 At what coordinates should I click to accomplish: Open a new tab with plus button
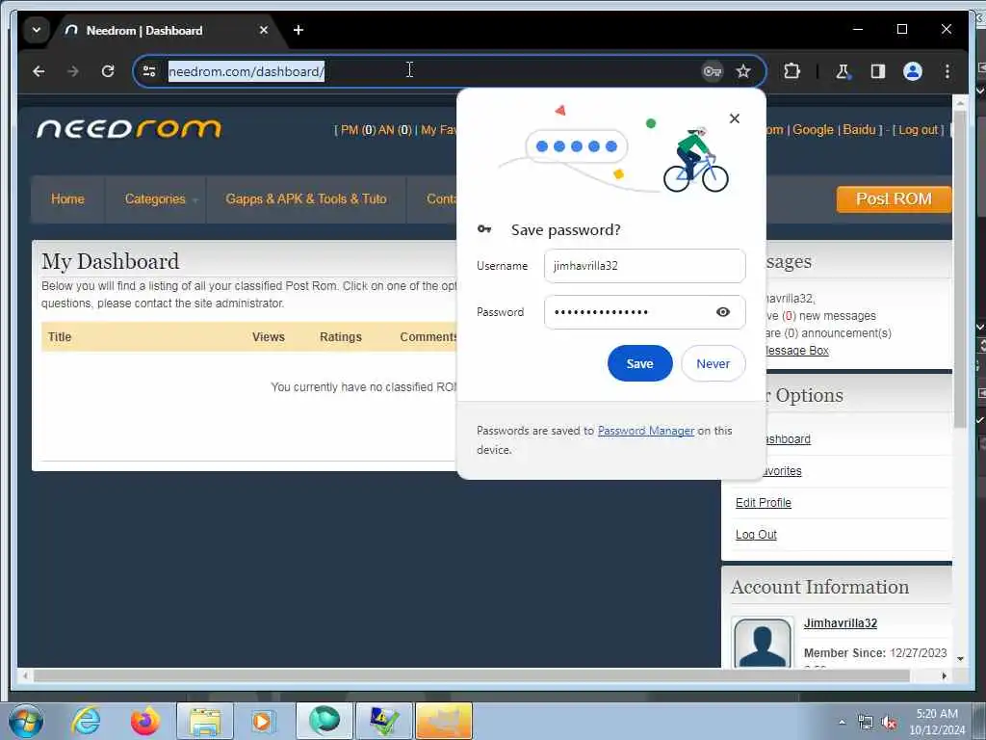298,30
